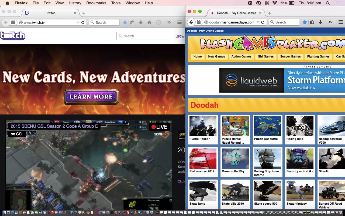Viewport: 345px width, 216px height.
Task: Go back in the Doodah browser window
Action: [x=191, y=22]
